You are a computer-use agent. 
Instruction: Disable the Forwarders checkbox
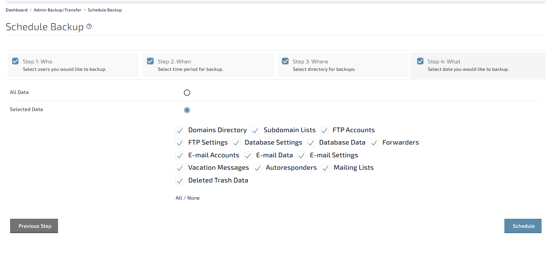click(374, 143)
